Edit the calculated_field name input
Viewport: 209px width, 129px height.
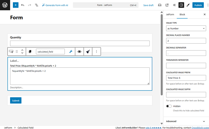click(x=50, y=51)
